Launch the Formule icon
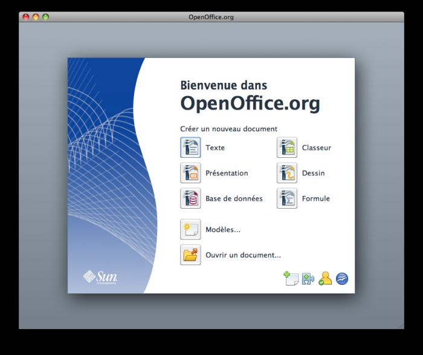Screen dimensions: 423x355 [287, 198]
